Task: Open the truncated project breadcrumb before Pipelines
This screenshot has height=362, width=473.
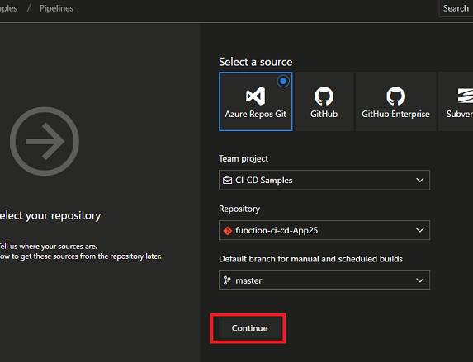Action: click(x=8, y=8)
